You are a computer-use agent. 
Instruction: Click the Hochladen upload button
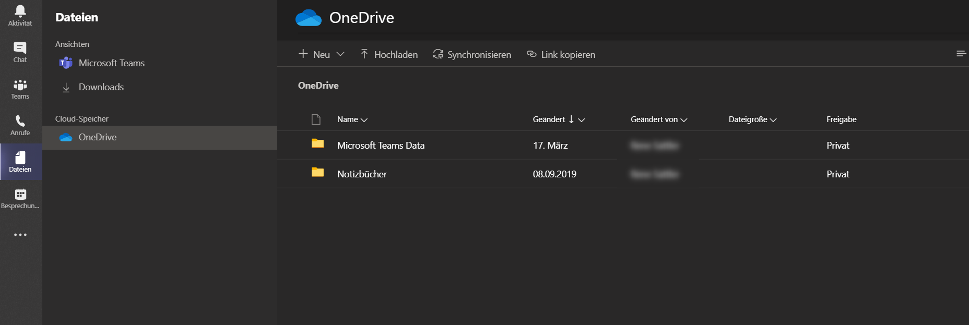[x=389, y=54]
